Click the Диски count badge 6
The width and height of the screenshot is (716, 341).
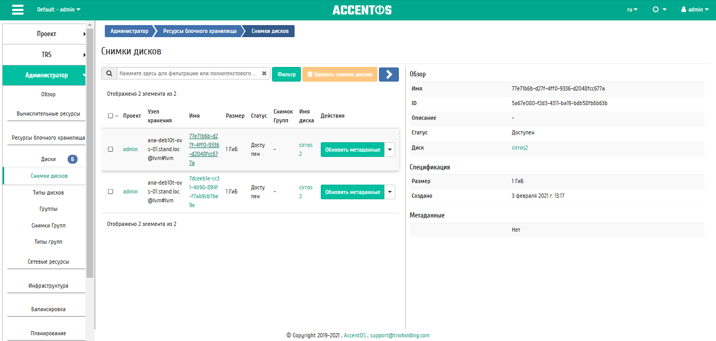72,160
